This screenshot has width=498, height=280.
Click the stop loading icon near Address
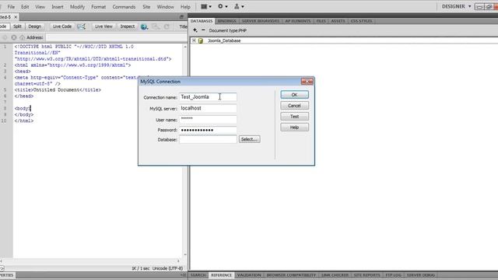(14, 37)
